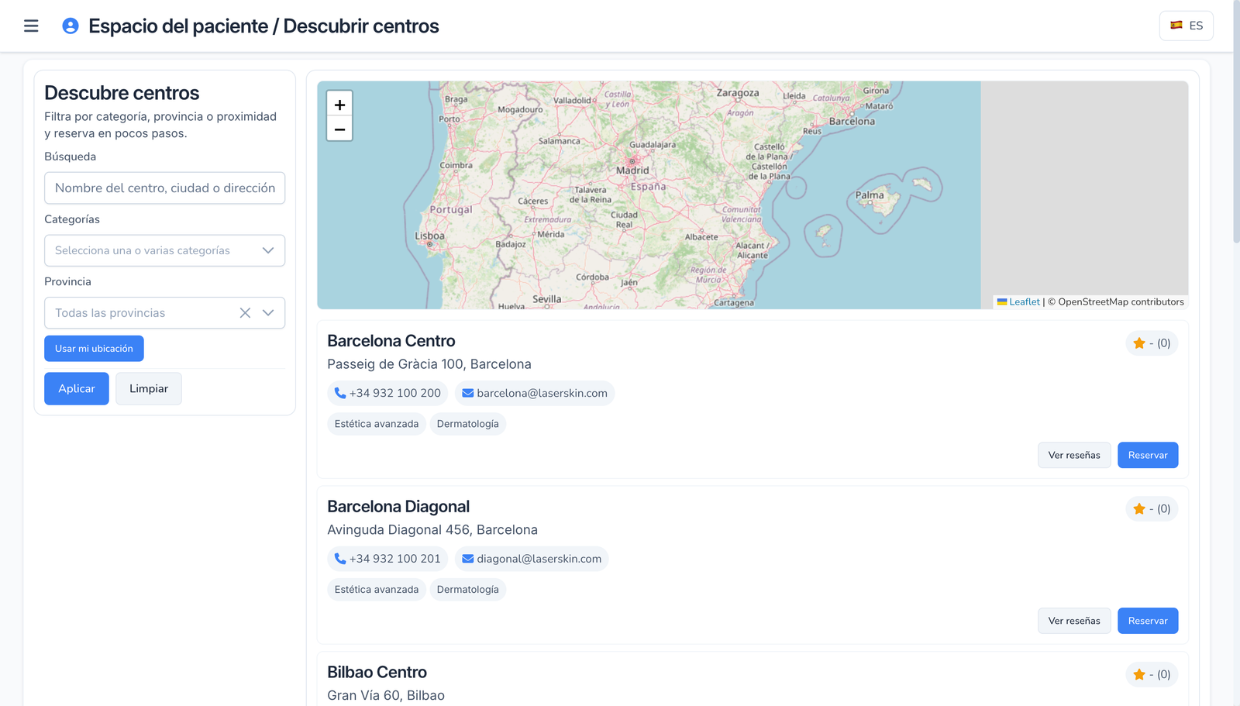The image size is (1240, 706).
Task: Apply filters with Aplicar button
Action: 77,389
